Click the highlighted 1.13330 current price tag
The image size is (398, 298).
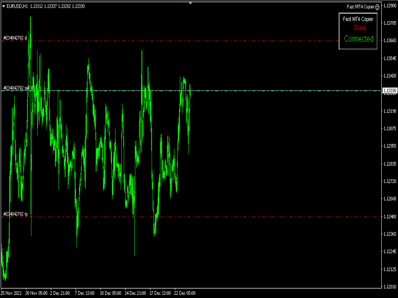click(389, 91)
